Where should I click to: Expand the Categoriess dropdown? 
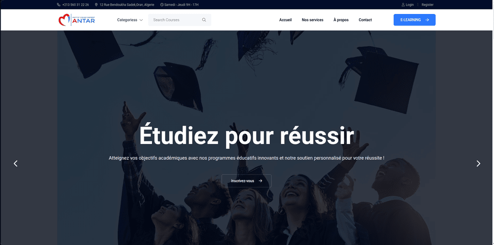point(130,20)
